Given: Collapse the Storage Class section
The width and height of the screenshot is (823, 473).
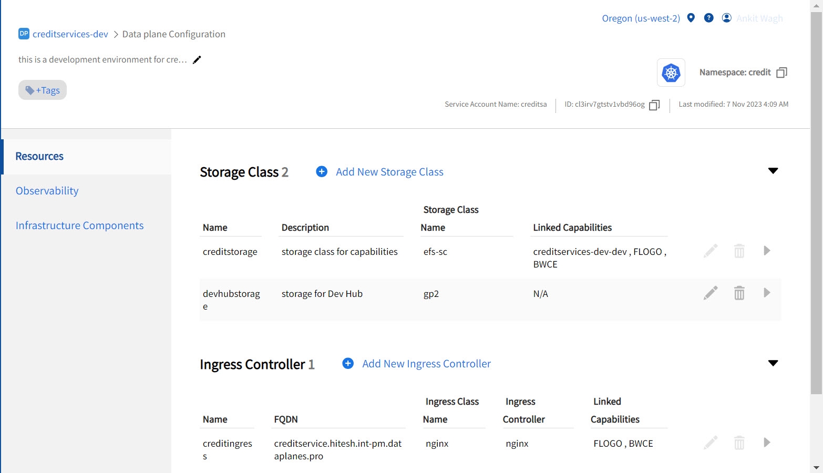Looking at the screenshot, I should (x=773, y=171).
